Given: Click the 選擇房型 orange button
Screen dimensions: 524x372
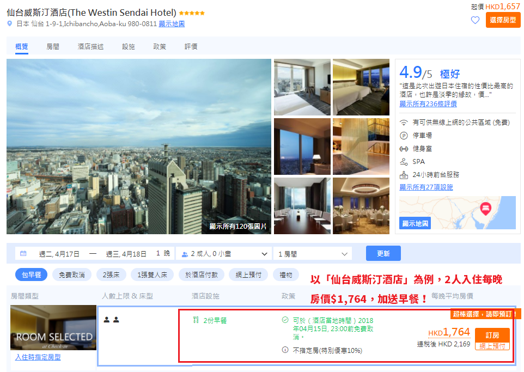Looking at the screenshot, I should coord(503,20).
